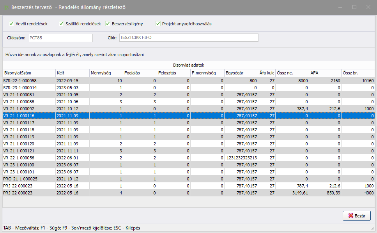Click the Egységár column header

coord(241,73)
